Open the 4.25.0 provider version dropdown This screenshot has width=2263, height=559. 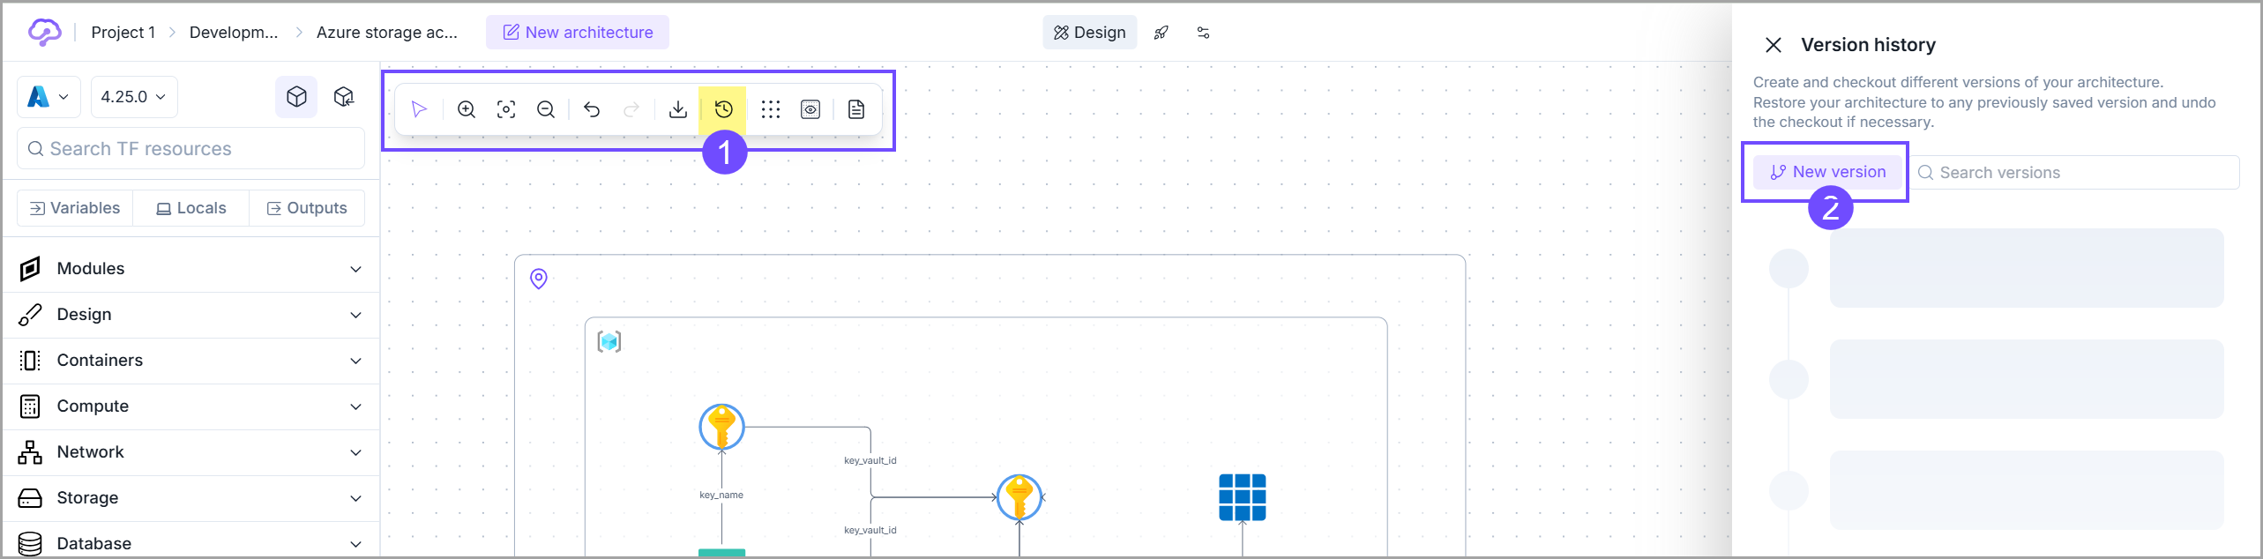(x=134, y=97)
